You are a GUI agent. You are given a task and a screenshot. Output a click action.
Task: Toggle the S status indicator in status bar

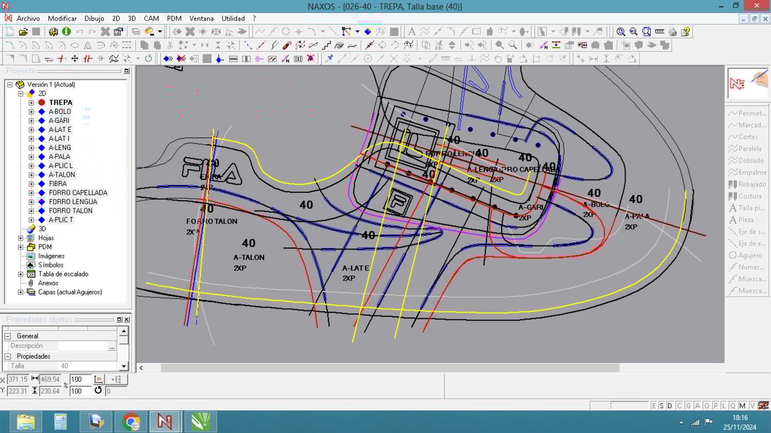[x=662, y=406]
